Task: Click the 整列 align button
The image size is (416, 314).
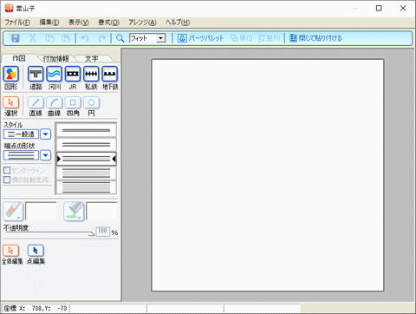Action: pyautogui.click(x=269, y=38)
